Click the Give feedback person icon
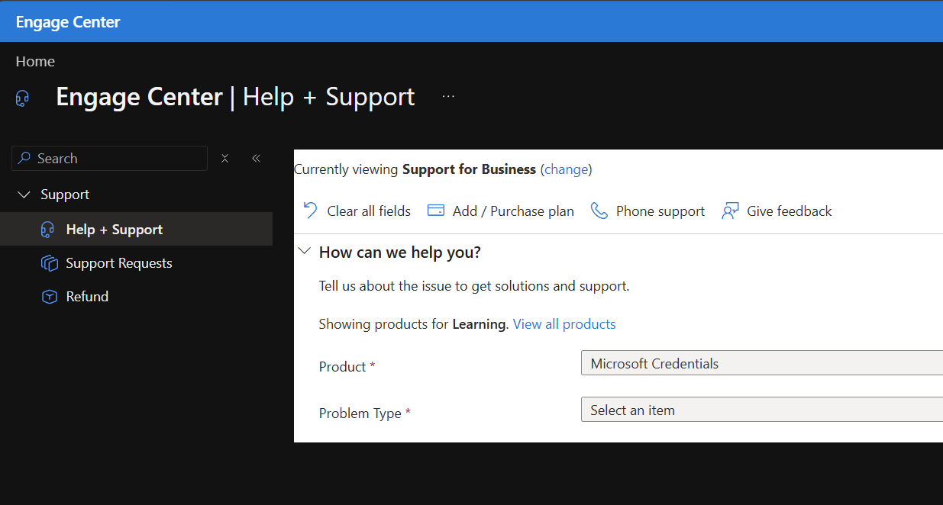The width and height of the screenshot is (943, 505). pyautogui.click(x=730, y=211)
